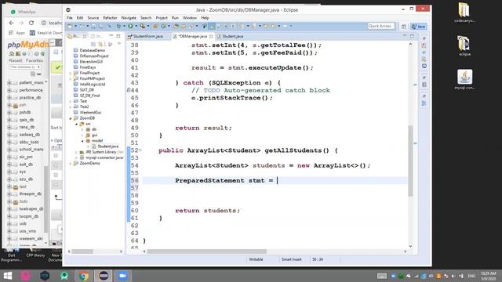Screen dimensions: 502x282
Task: Switch to the Java perspective button
Action: pyautogui.click(x=419, y=27)
